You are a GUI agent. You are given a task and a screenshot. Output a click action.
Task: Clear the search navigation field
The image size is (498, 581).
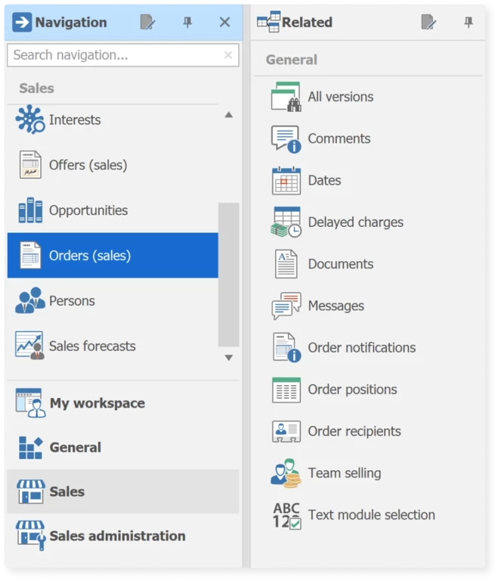228,55
